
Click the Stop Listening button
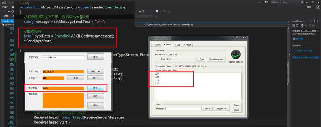(x=216, y=59)
